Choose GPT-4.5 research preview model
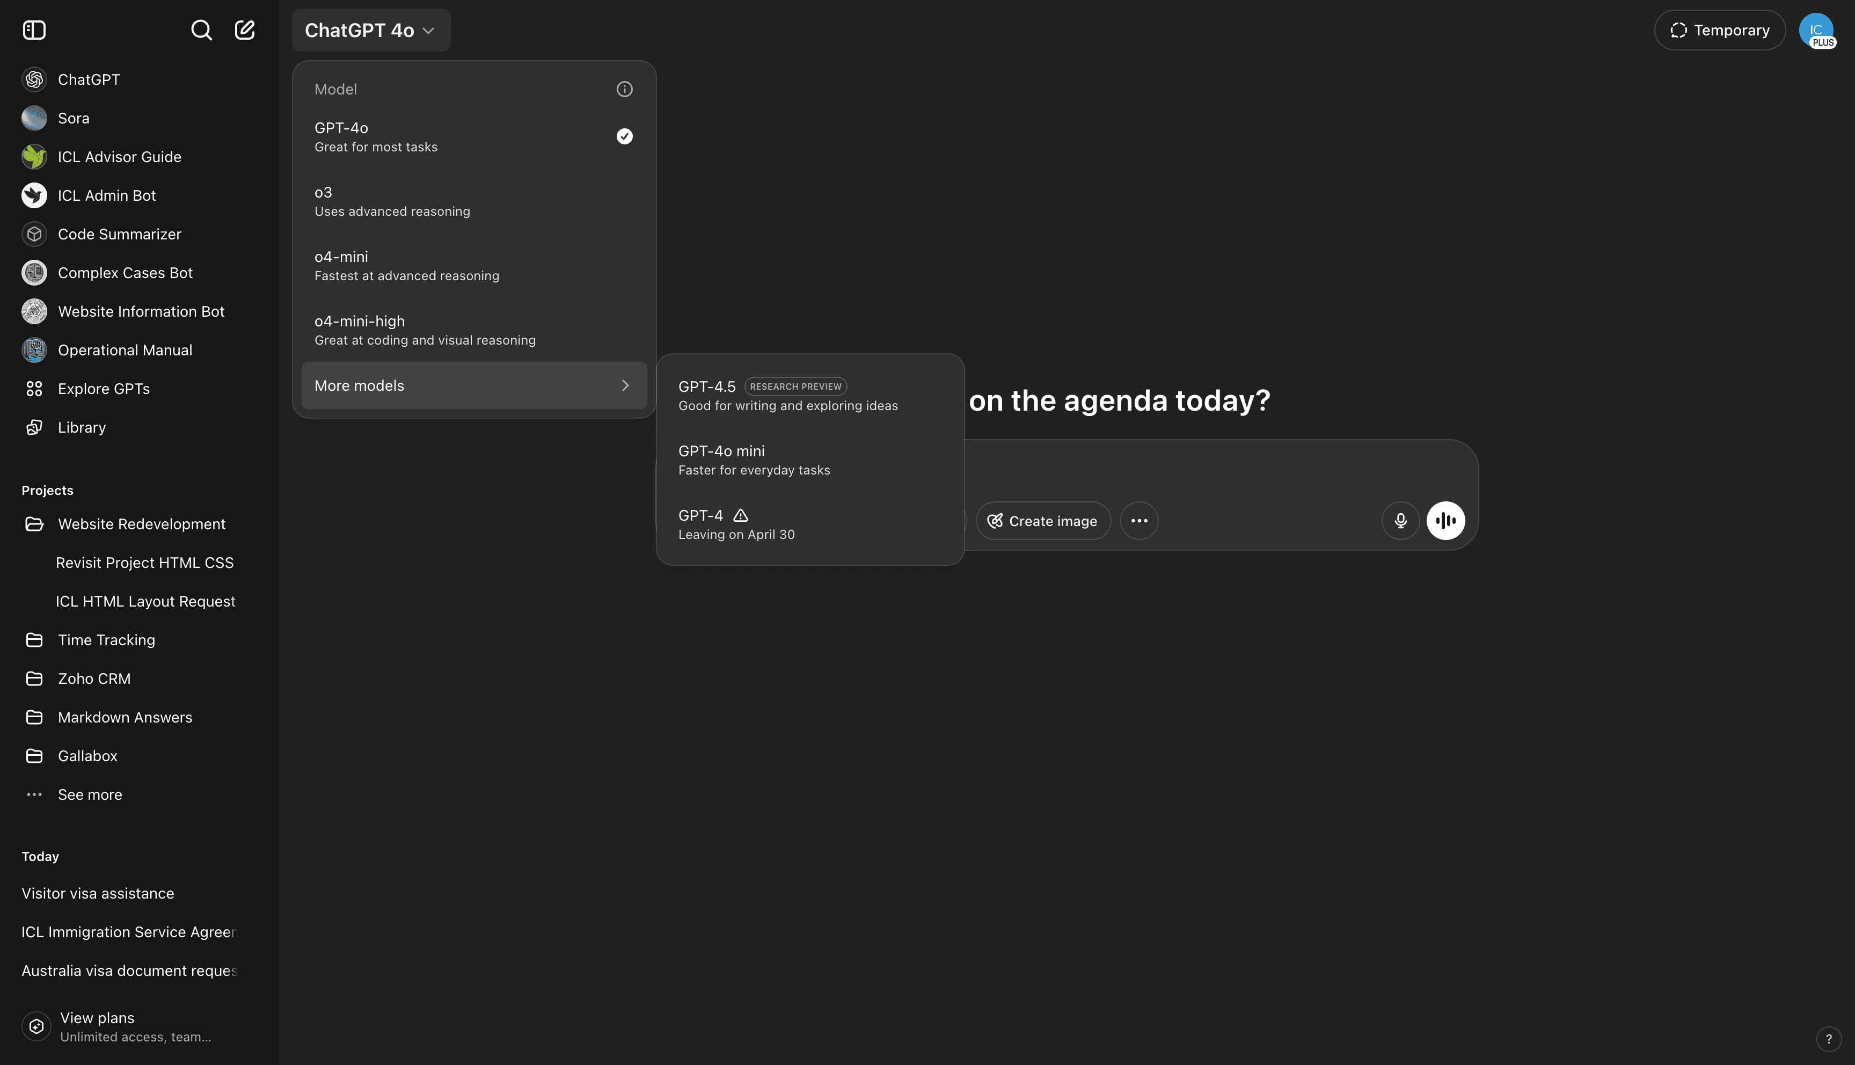Viewport: 1855px width, 1065px height. (x=810, y=396)
